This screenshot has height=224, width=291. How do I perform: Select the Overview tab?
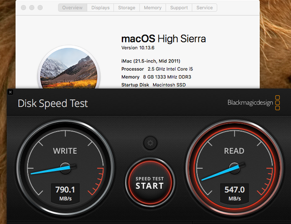click(72, 8)
